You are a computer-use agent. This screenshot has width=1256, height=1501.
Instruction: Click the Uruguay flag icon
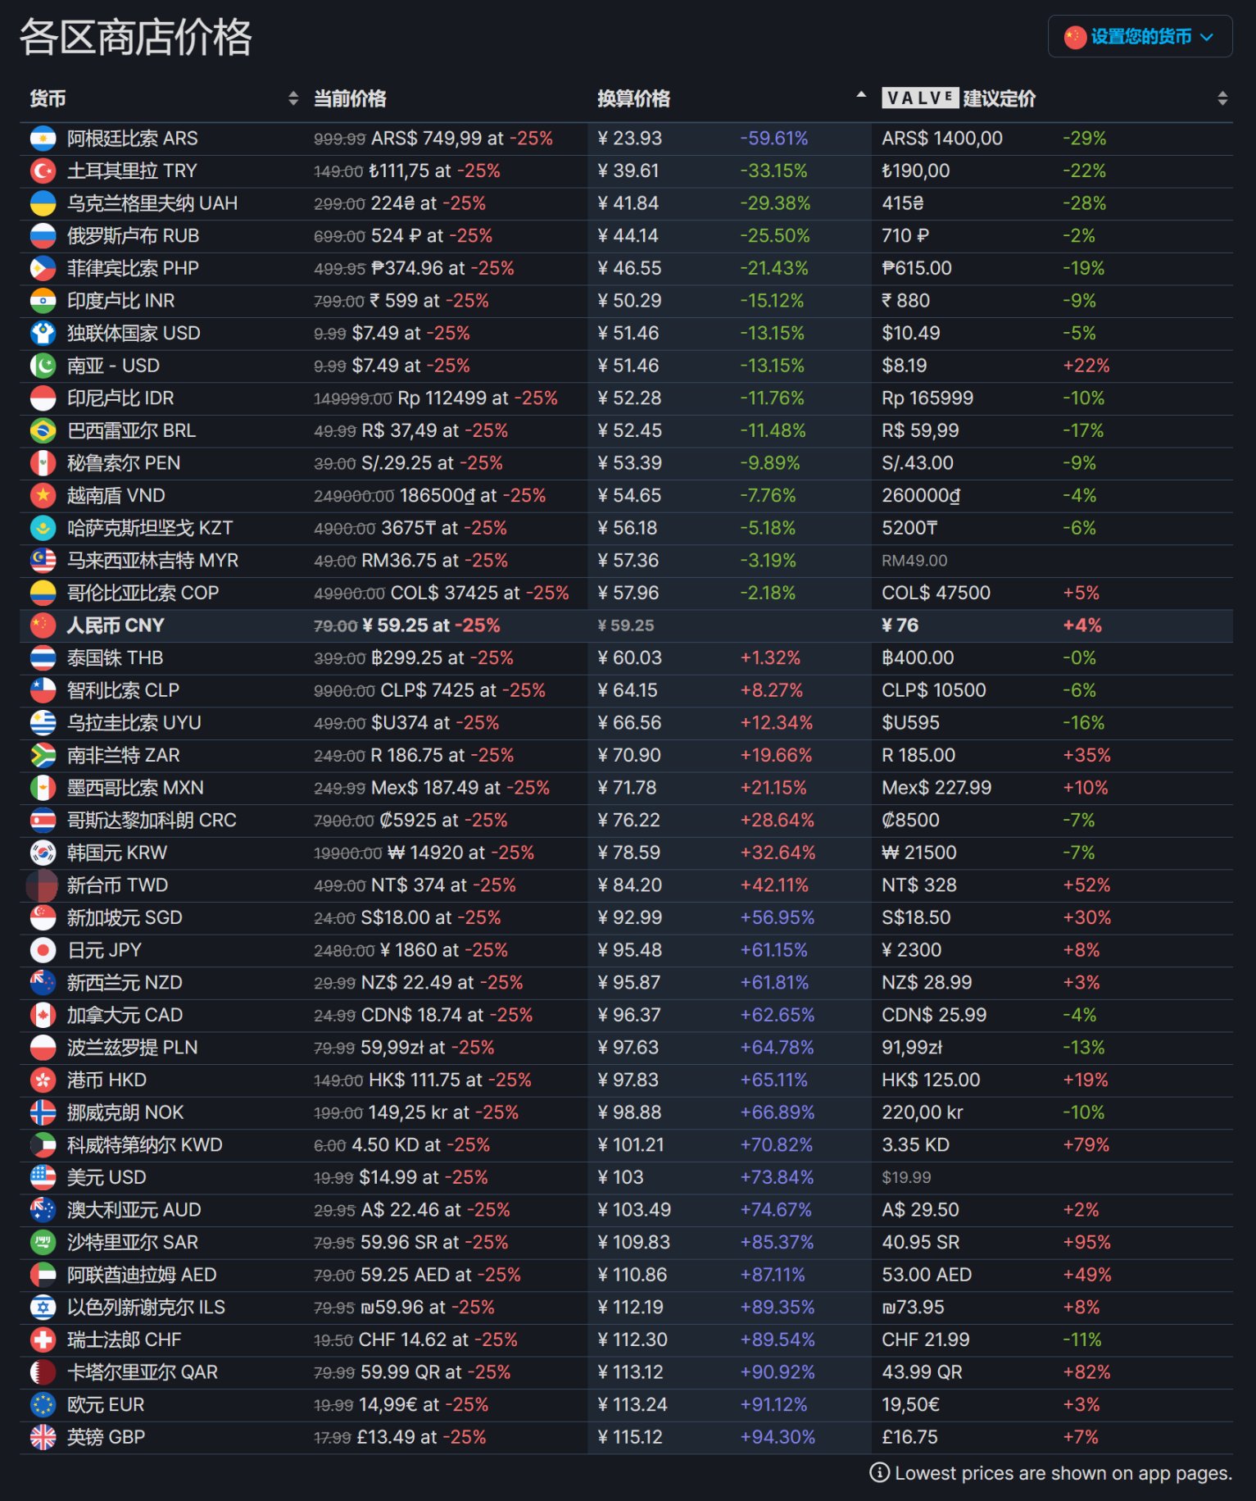click(43, 723)
